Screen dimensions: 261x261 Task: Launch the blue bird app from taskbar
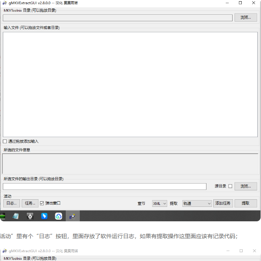click(x=44, y=216)
